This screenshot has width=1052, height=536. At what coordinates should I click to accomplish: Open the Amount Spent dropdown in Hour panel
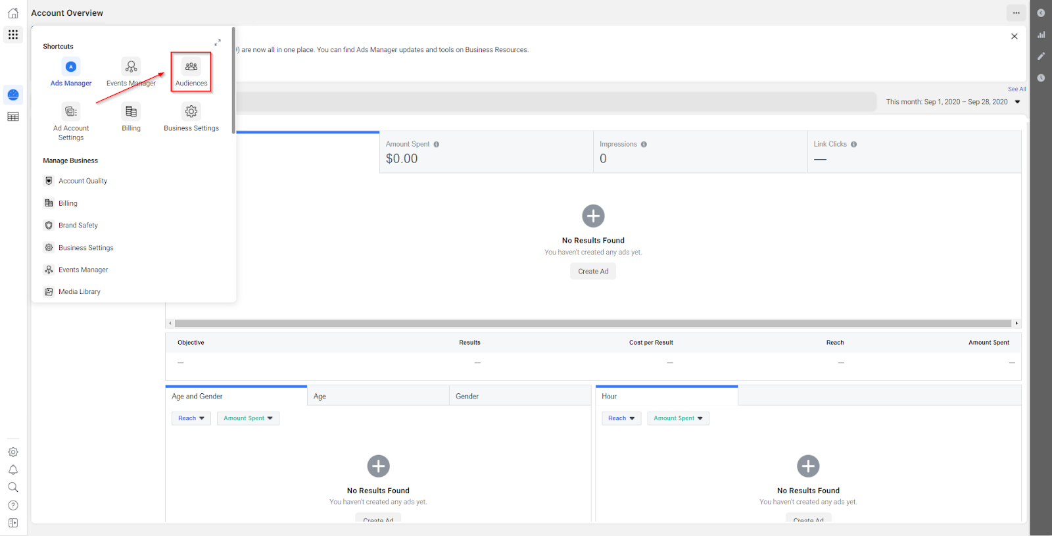coord(678,418)
